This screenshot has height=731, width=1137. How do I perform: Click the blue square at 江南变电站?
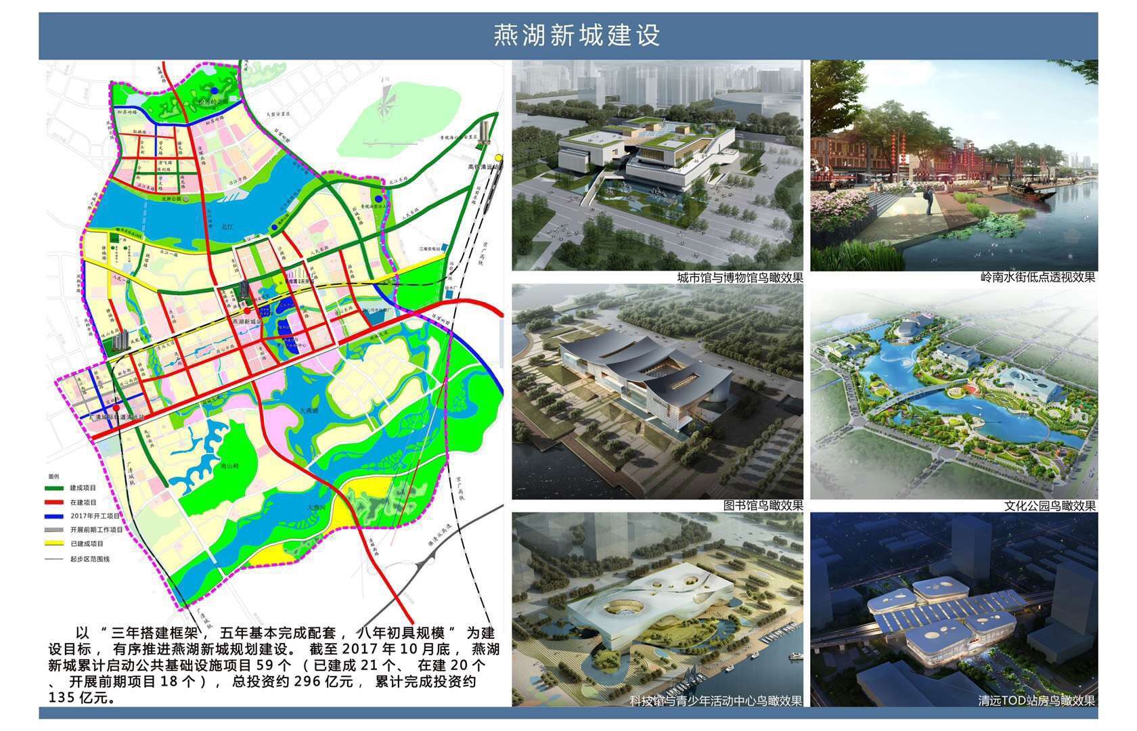pos(445,248)
